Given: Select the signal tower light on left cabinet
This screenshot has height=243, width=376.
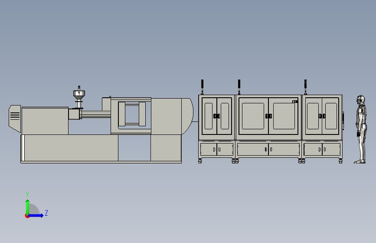Looking at the screenshot, I should tap(202, 87).
